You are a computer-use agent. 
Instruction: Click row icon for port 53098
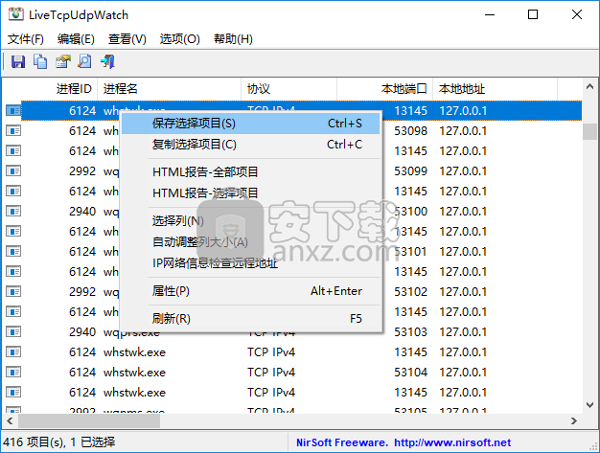click(x=13, y=131)
